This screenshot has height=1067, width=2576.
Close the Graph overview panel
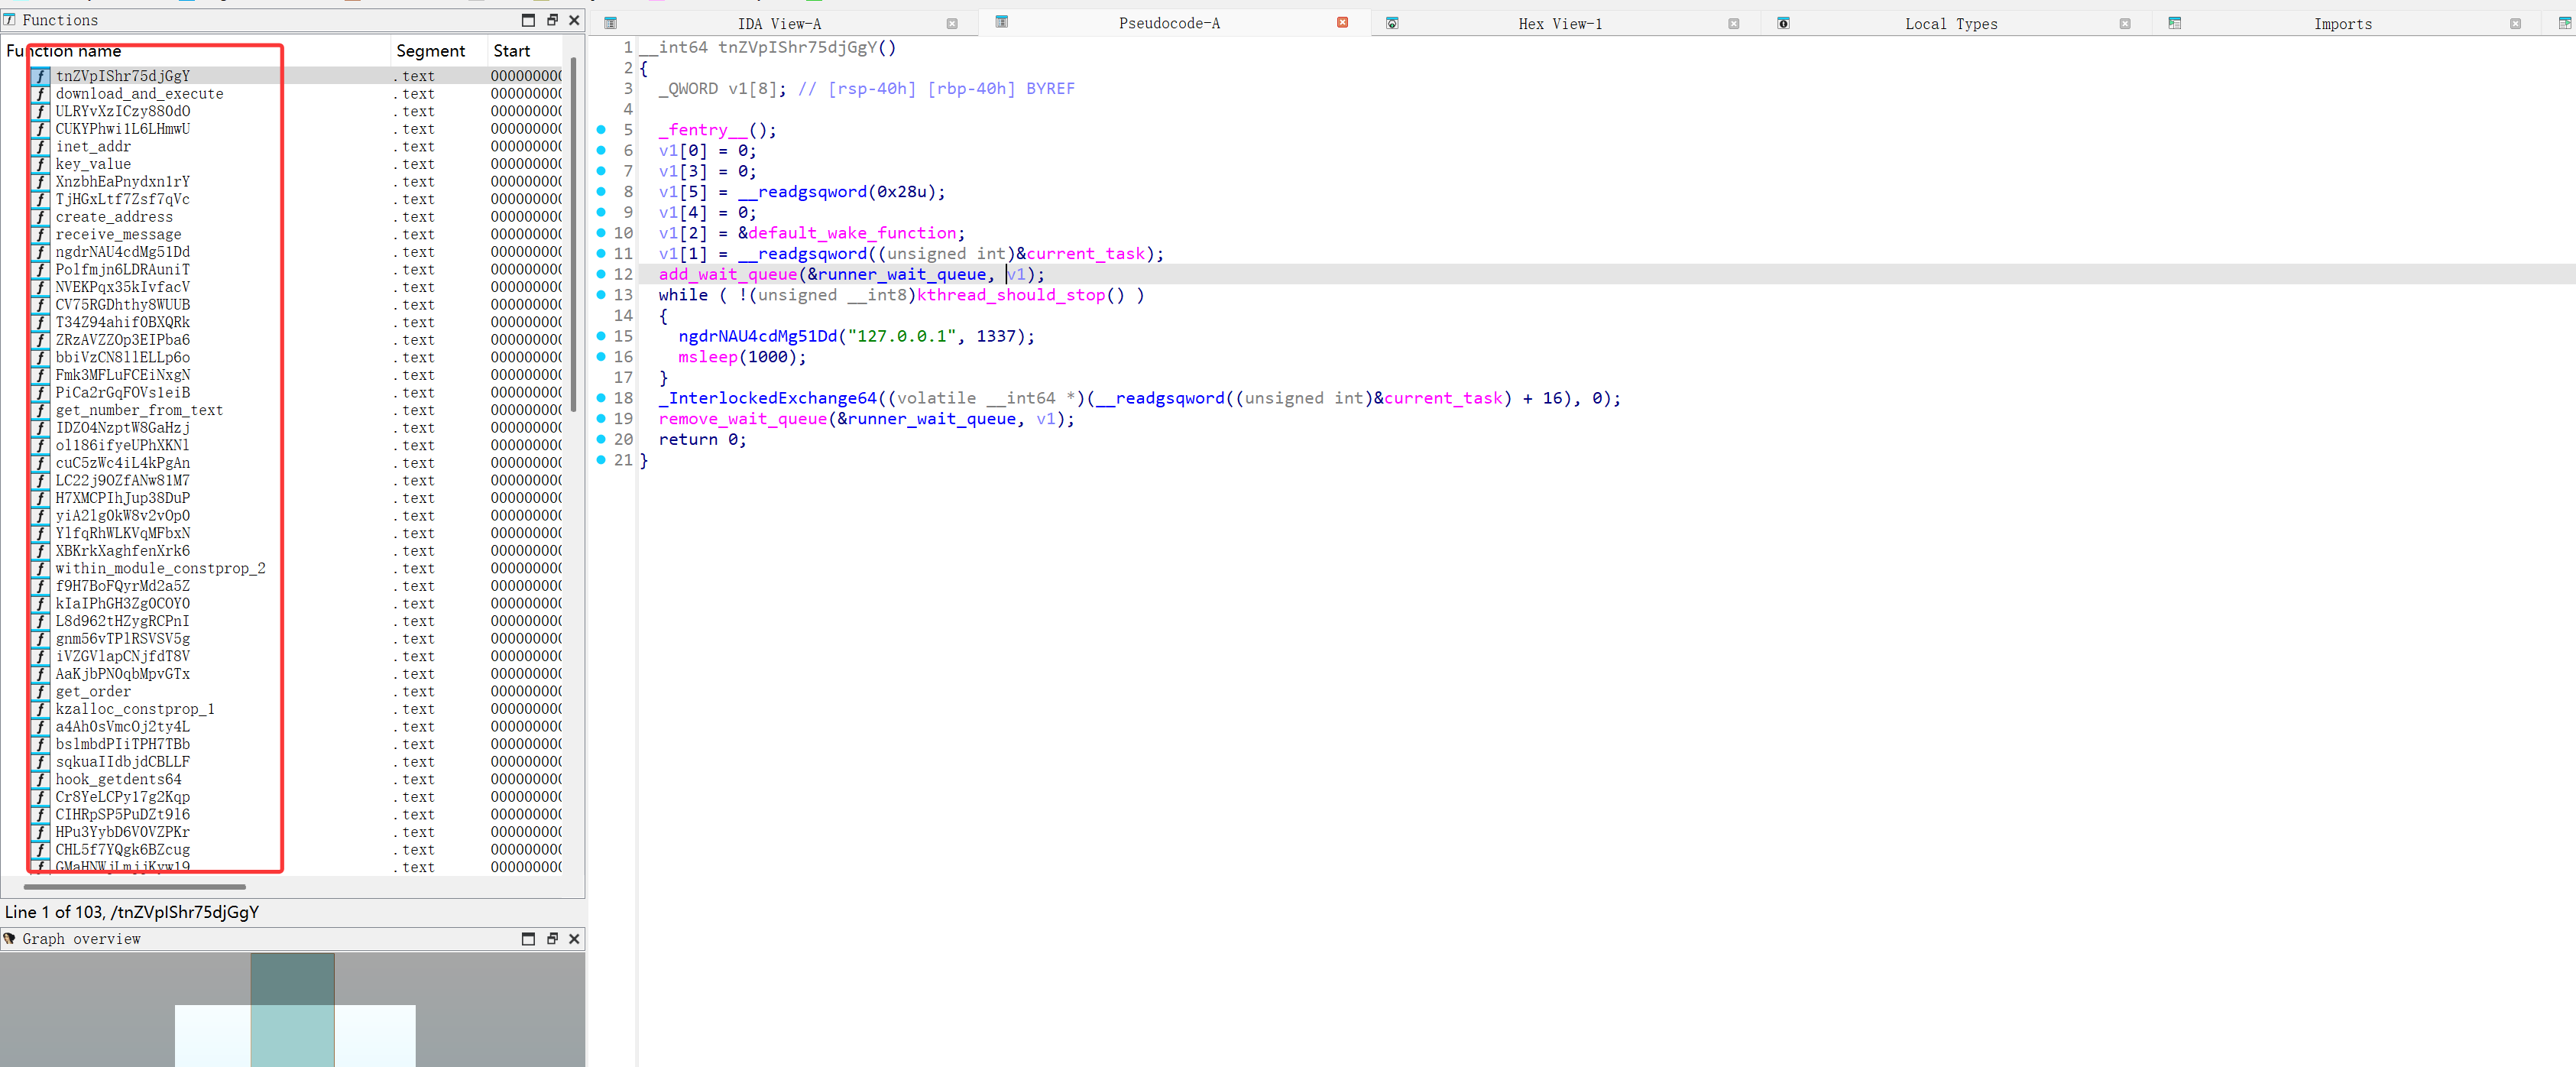574,939
